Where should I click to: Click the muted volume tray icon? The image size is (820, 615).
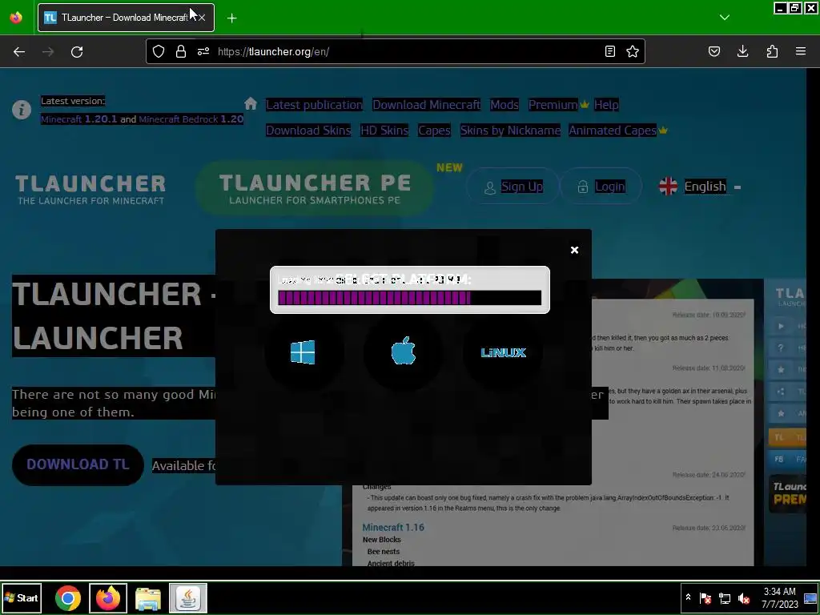point(744,598)
